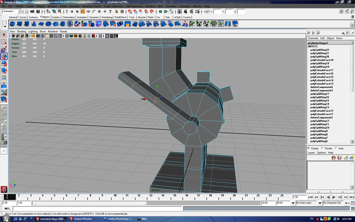The width and height of the screenshot is (355, 222).
Task: Create a polygon cone from the shelf
Action: [x=35, y=24]
